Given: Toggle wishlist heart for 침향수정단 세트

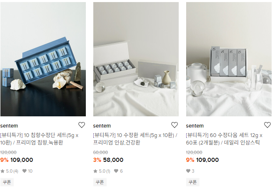Looking at the screenshot, I should (x=82, y=125).
